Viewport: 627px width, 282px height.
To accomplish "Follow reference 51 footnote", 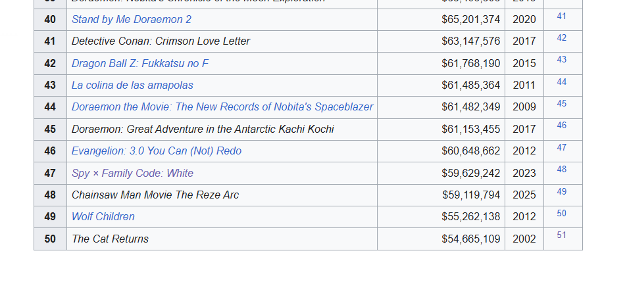I will (561, 235).
